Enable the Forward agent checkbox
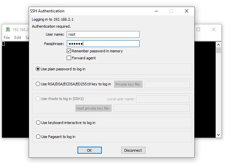This screenshot has width=225, height=163. point(69,58)
